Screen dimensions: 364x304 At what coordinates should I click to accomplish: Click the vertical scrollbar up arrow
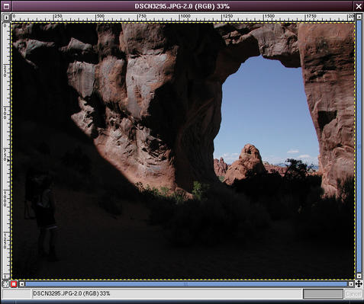point(359,17)
